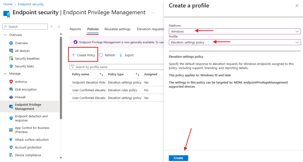The height and width of the screenshot is (162, 303).
Task: Select Security baselines in sidebar
Action: (x=27, y=58)
